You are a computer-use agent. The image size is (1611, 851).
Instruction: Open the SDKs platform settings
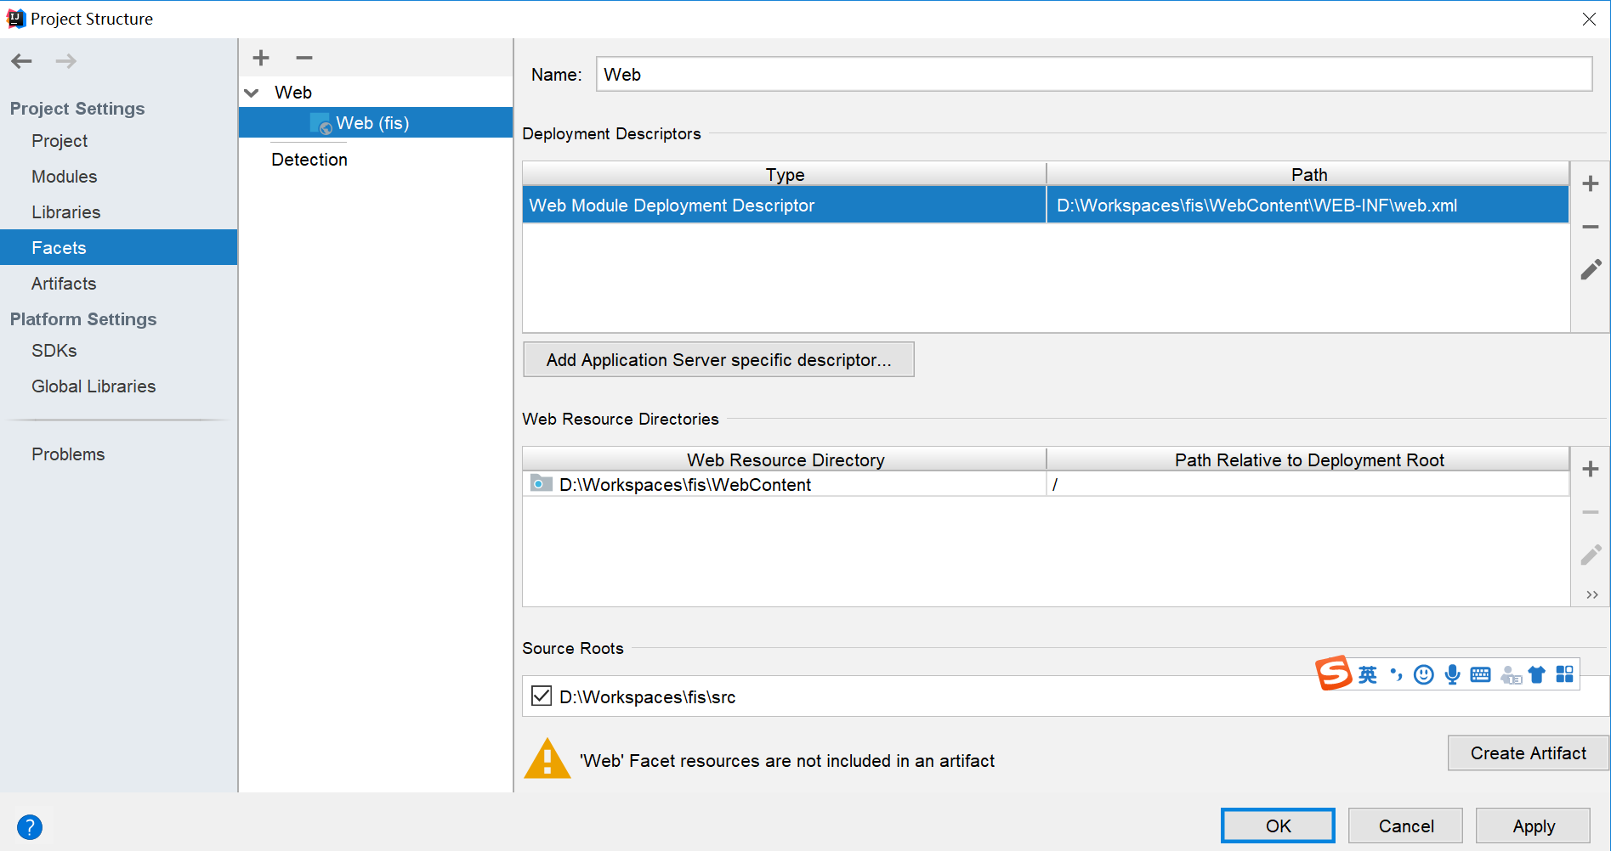coord(54,351)
